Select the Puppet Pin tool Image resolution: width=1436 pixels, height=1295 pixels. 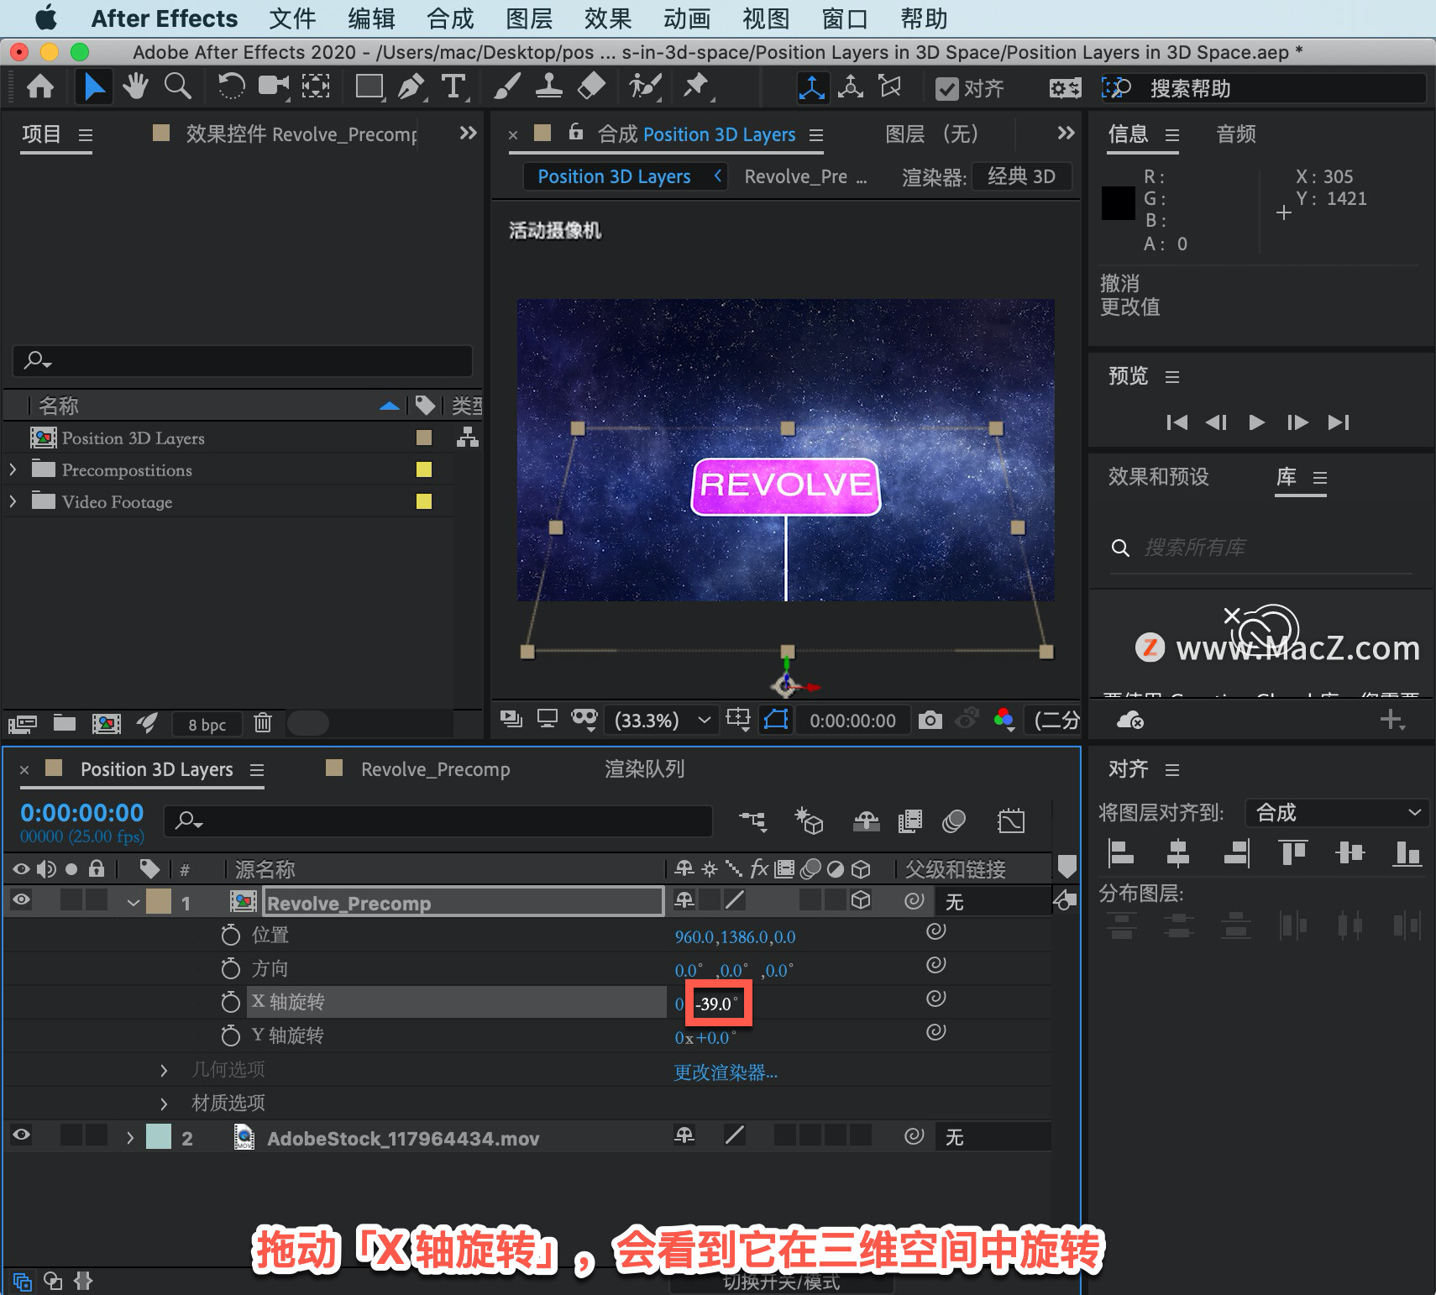pyautogui.click(x=696, y=87)
